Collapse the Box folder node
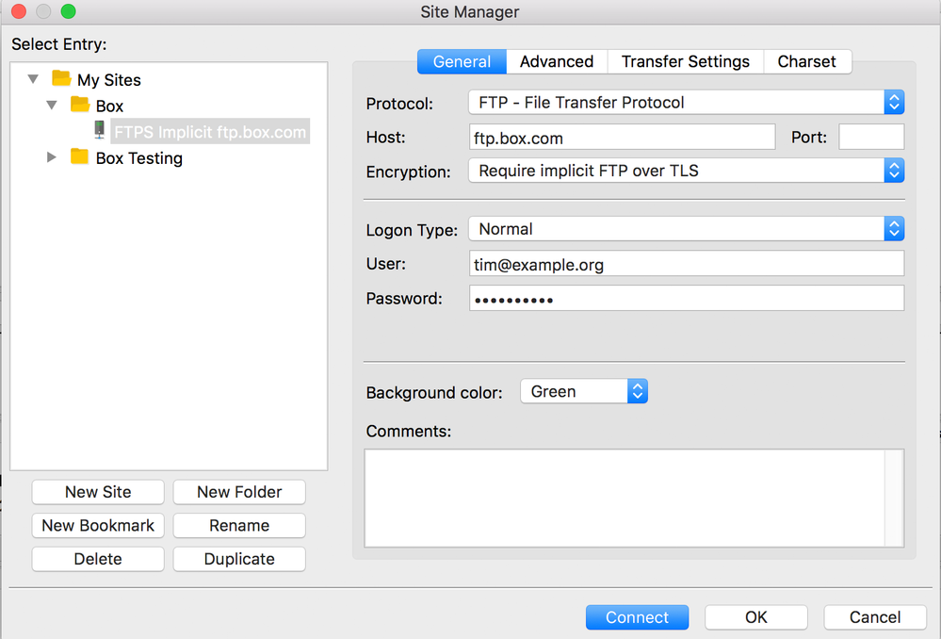941x639 pixels. (x=52, y=106)
